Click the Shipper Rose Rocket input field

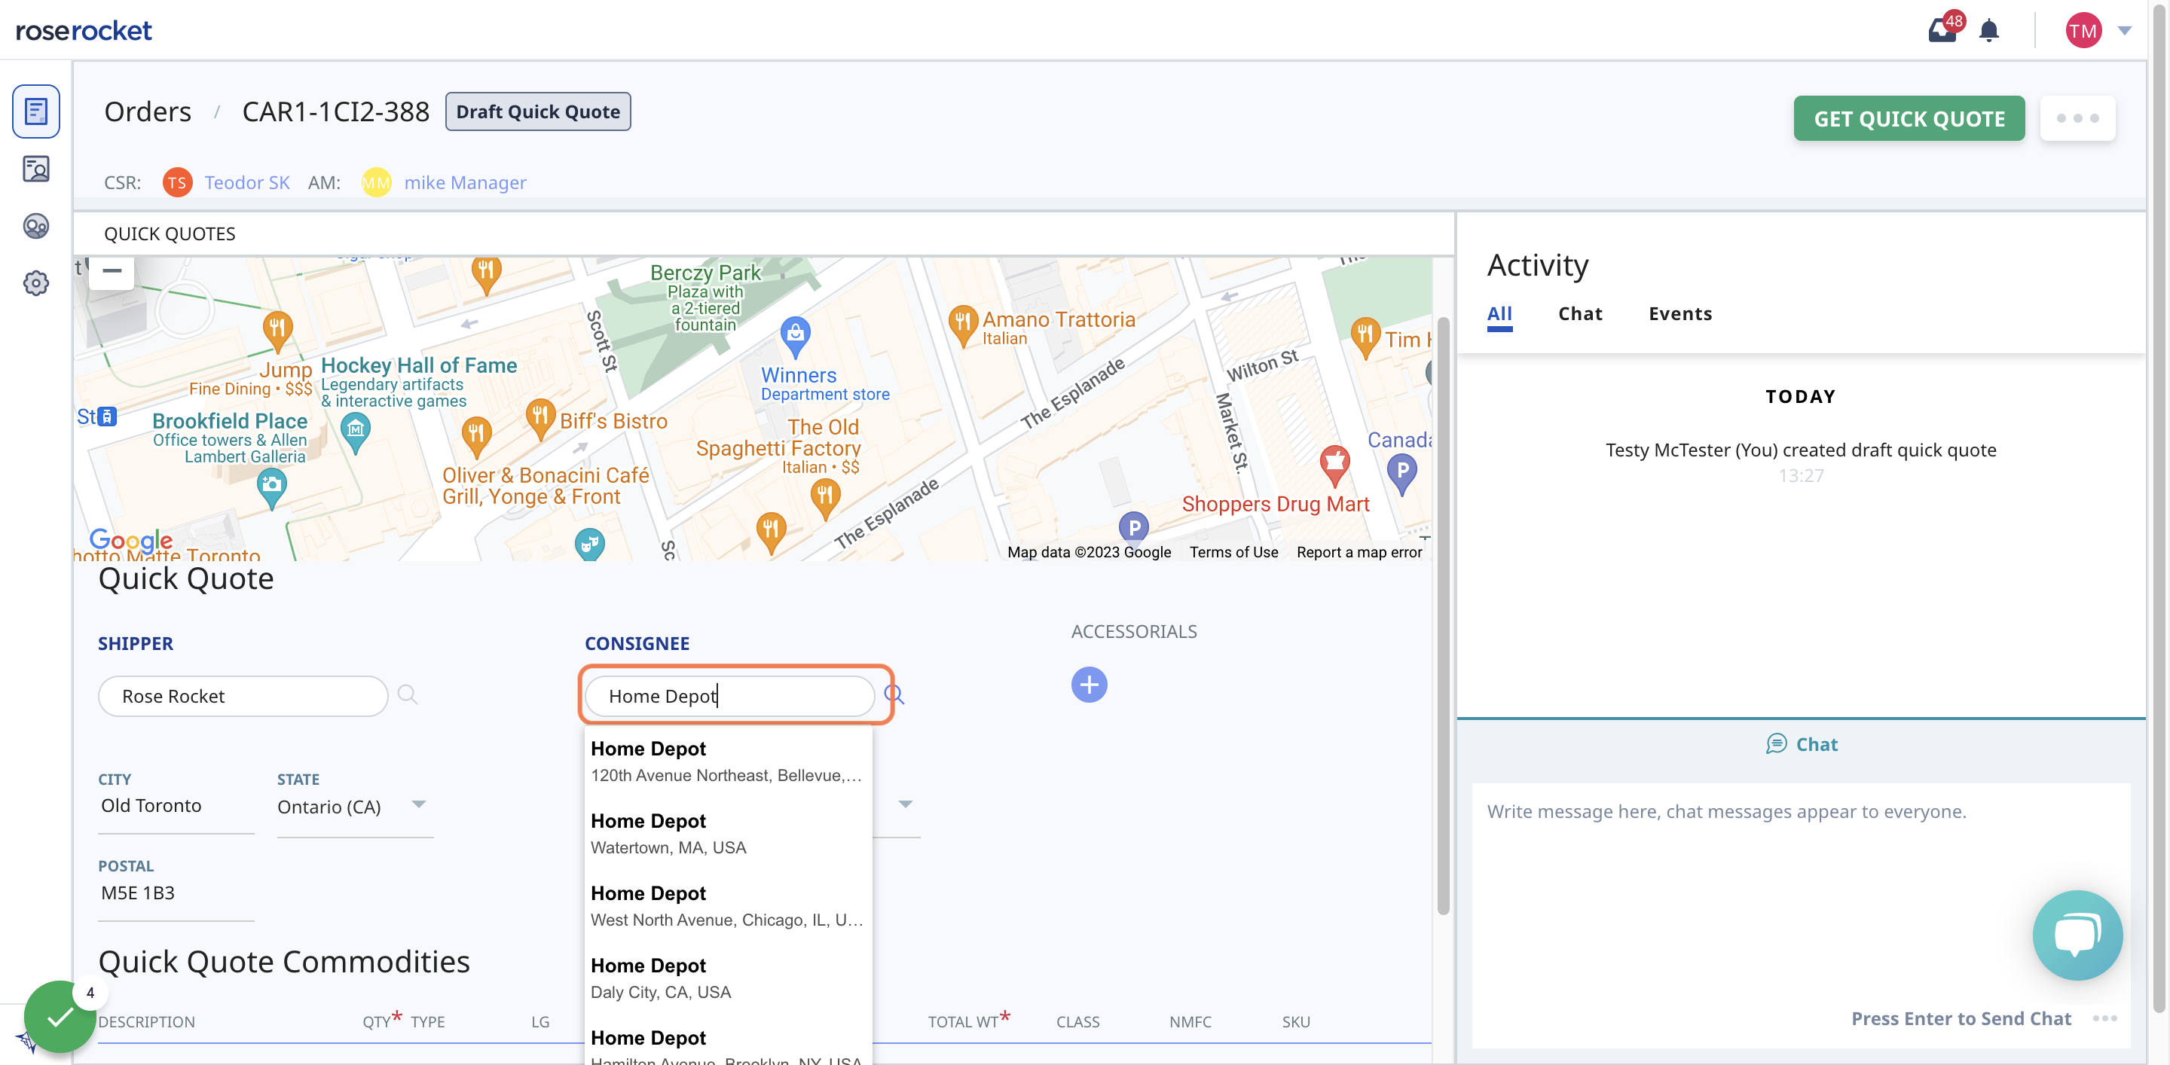tap(243, 695)
